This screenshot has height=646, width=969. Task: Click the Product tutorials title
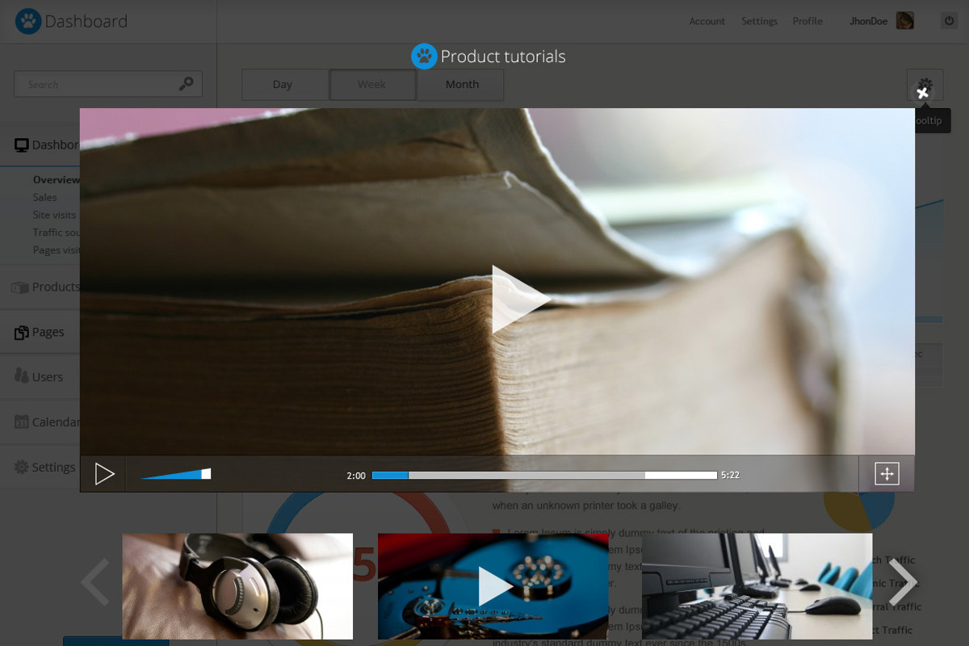pos(503,57)
